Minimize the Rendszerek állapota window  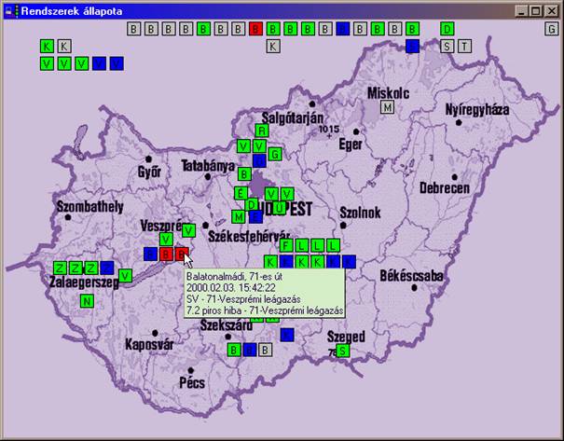coord(521,9)
